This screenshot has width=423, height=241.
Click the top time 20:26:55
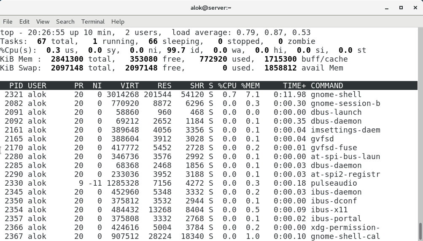click(x=46, y=32)
